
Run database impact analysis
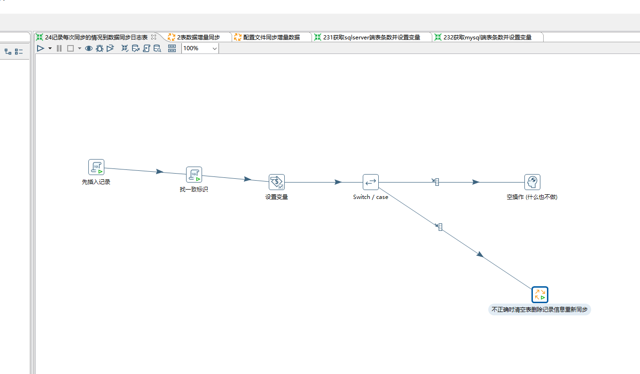pyautogui.click(x=136, y=48)
